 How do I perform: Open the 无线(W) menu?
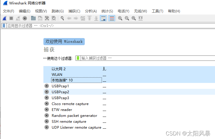140,11
